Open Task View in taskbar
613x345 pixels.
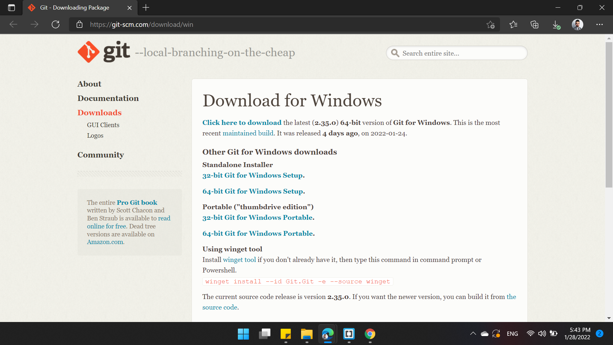point(264,334)
